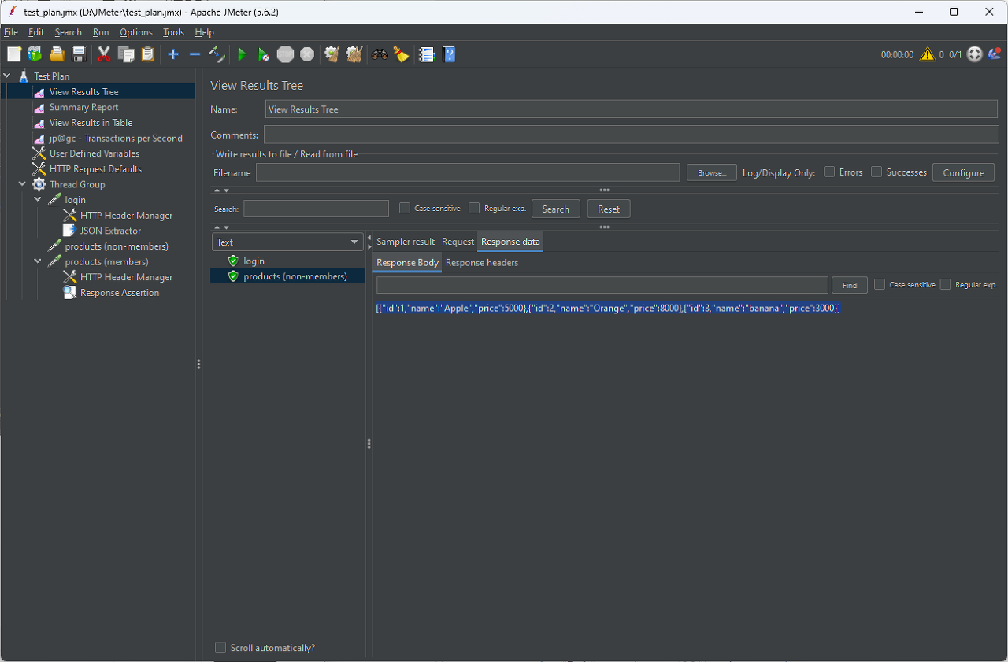This screenshot has height=662, width=1008.
Task: Start test with no pauses icon
Action: point(264,54)
